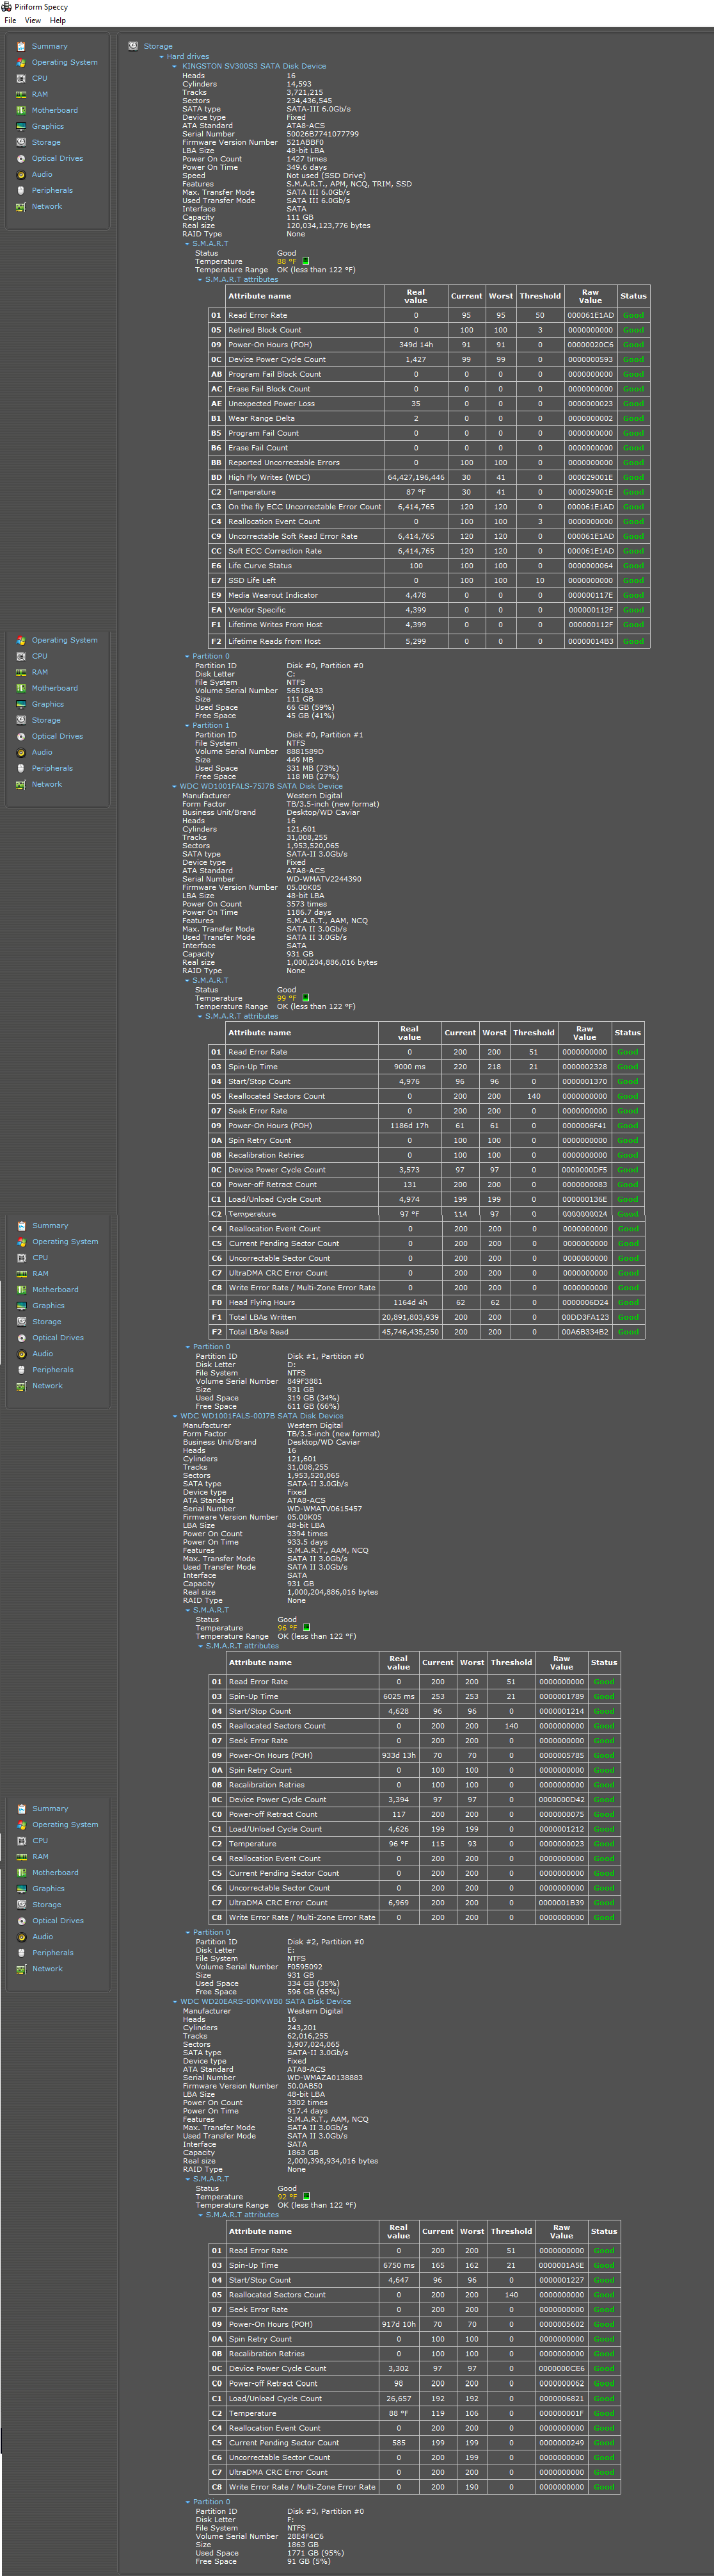Click the Power On Time value 1186.7 days
Viewport: 714px width, 2576px height.
[310, 912]
